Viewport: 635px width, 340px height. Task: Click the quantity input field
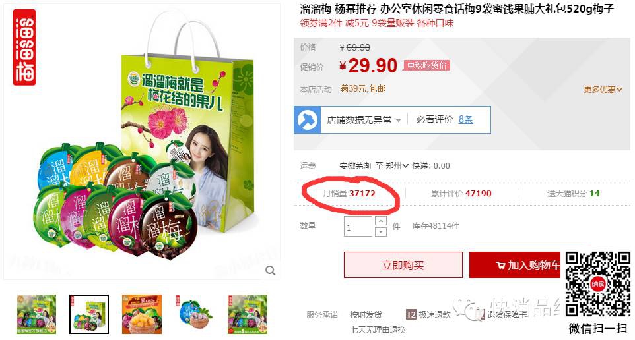click(358, 227)
